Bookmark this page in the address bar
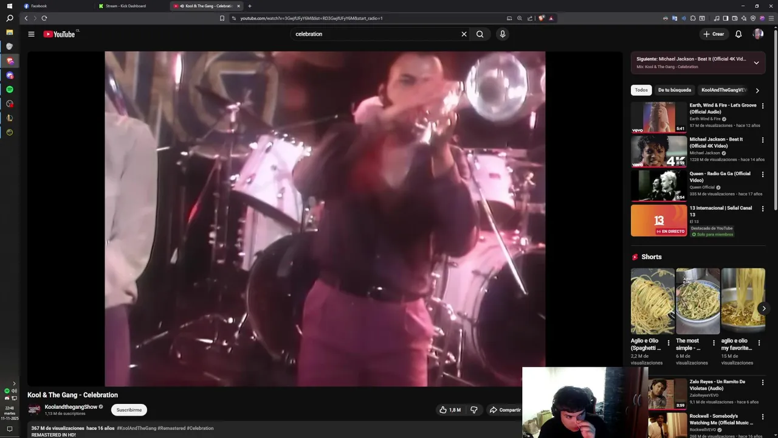 [222, 18]
